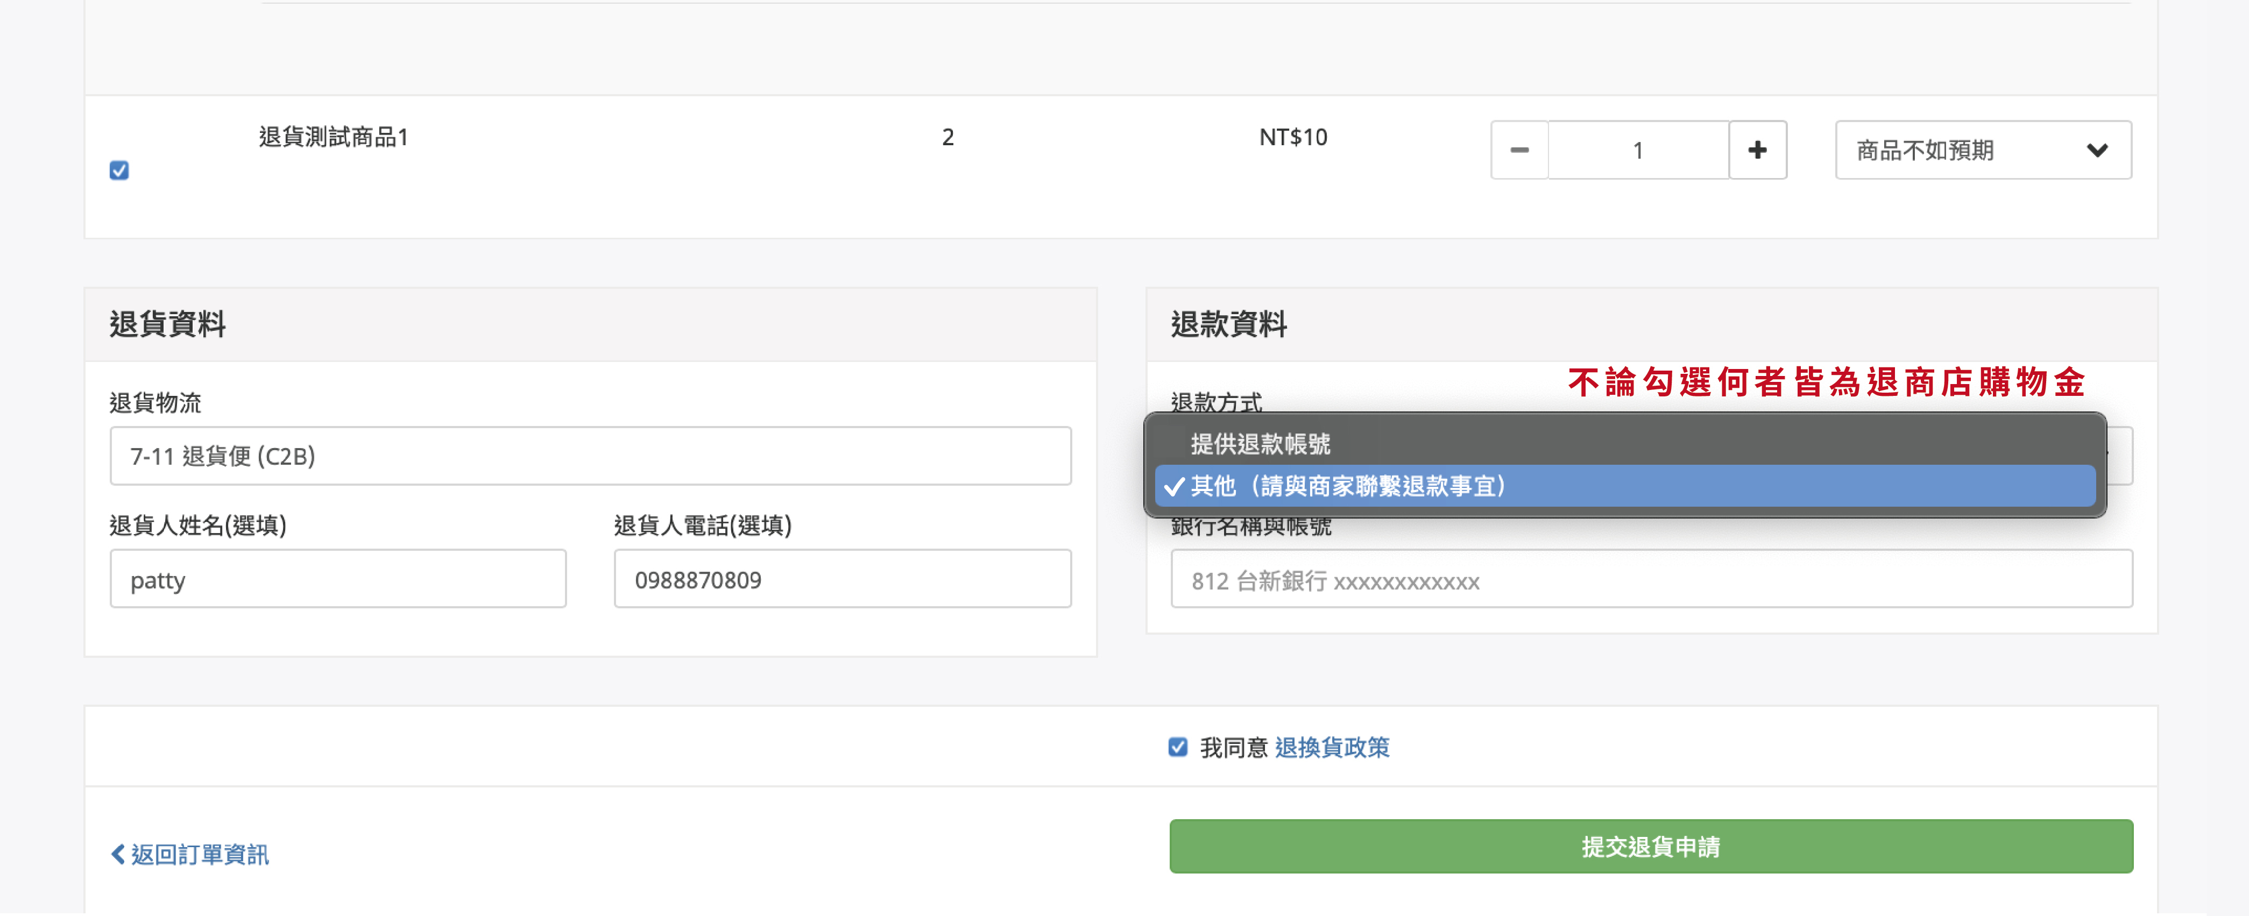Select the 提供退款帳號 option
Viewport: 2249px width, 916px height.
click(x=1261, y=444)
